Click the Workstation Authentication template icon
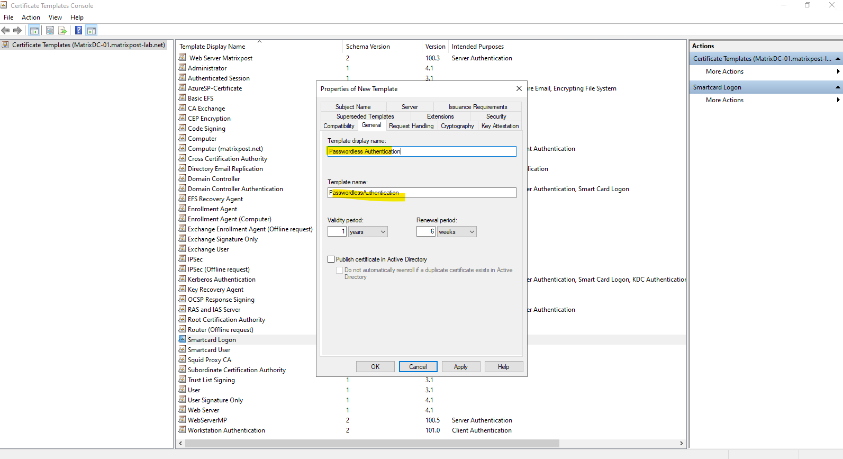 tap(183, 430)
